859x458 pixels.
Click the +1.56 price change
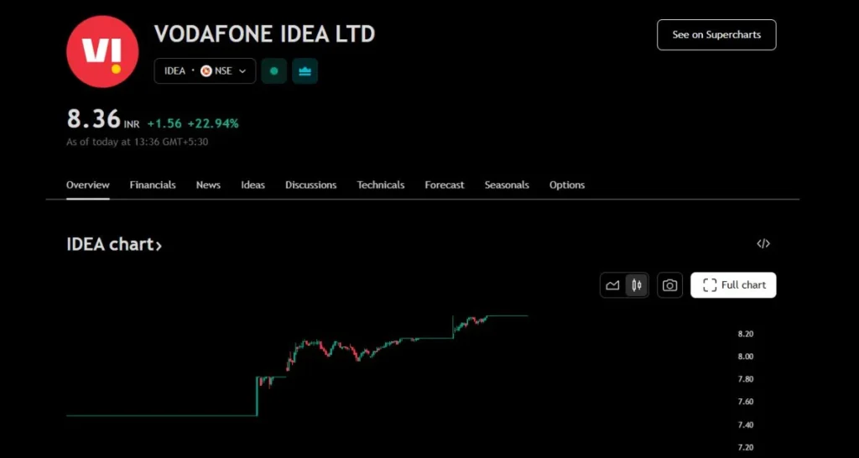tap(164, 124)
